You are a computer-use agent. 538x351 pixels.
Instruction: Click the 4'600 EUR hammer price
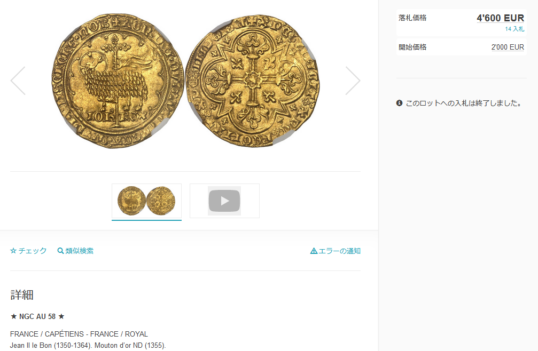(500, 18)
